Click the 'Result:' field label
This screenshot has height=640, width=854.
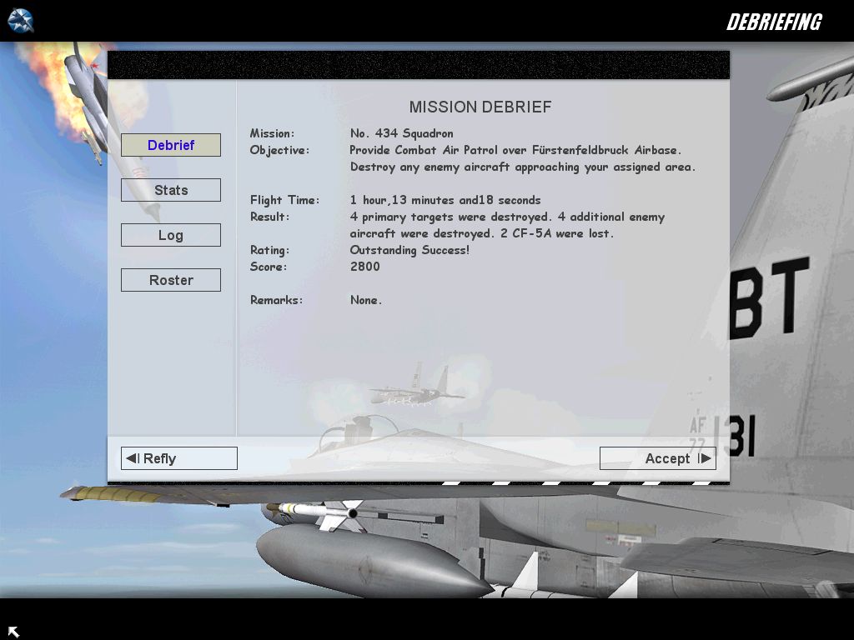coord(269,217)
